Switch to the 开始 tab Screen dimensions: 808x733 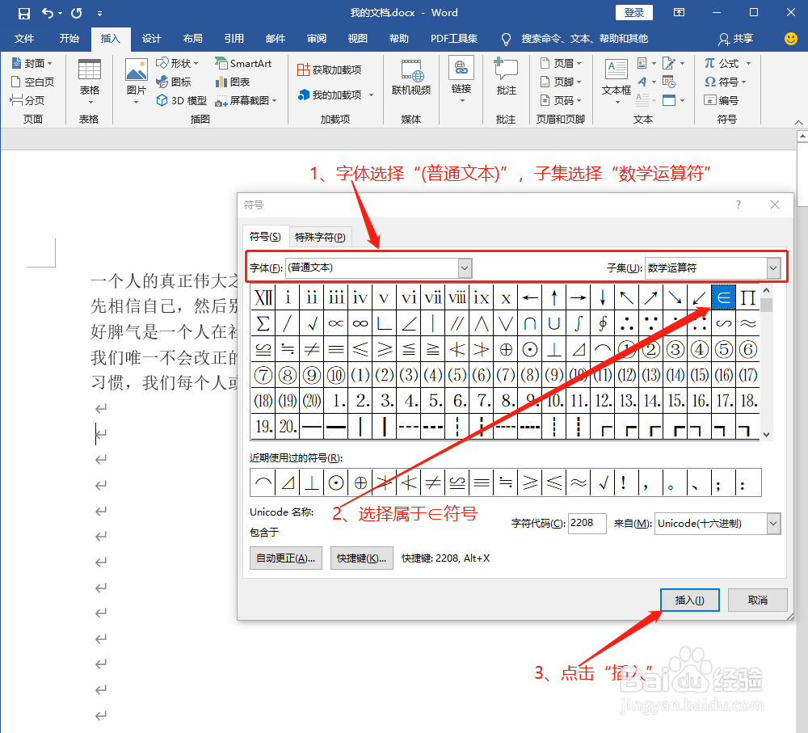click(69, 39)
